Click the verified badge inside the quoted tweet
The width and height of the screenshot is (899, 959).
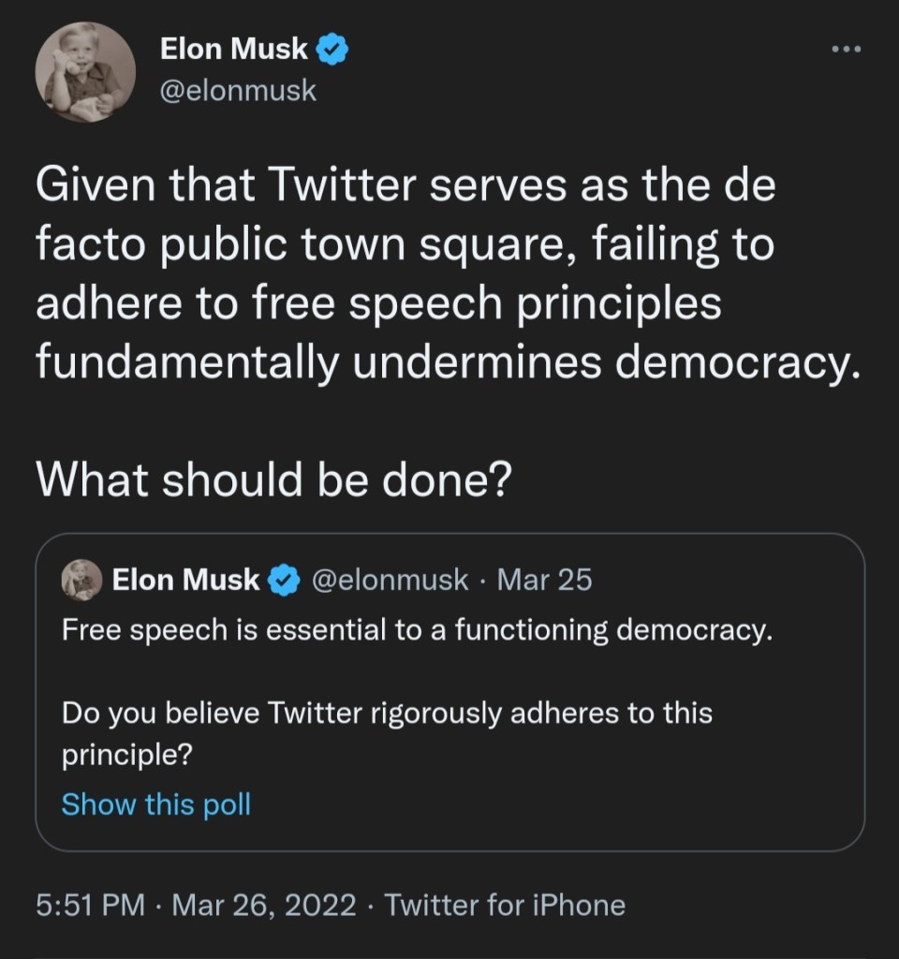pyautogui.click(x=282, y=582)
